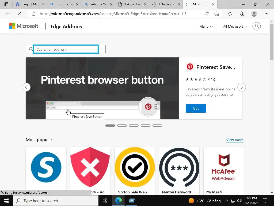Viewport: 274px width, 206px height.
Task: Click the search magnifier icon
Action: pyautogui.click(x=31, y=49)
